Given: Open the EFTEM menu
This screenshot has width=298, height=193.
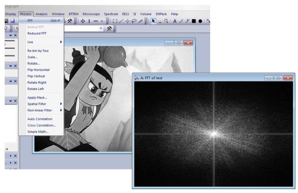Looking at the screenshot, I should click(73, 14).
